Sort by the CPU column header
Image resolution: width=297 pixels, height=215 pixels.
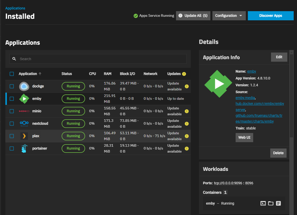point(92,74)
